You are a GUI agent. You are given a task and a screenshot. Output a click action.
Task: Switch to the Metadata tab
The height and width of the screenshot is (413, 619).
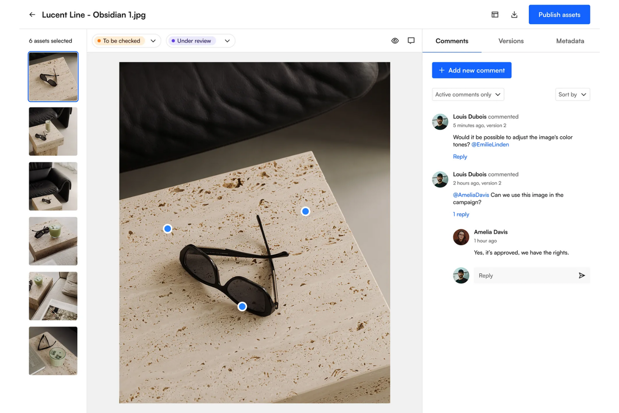pos(570,41)
